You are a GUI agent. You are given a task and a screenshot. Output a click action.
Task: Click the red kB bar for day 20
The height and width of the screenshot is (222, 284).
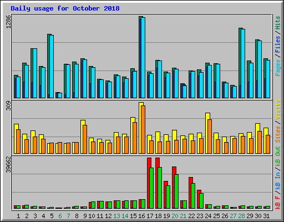173,188
